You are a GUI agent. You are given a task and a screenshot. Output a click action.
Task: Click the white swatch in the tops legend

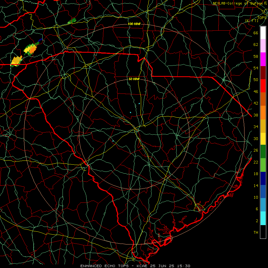point(263,33)
